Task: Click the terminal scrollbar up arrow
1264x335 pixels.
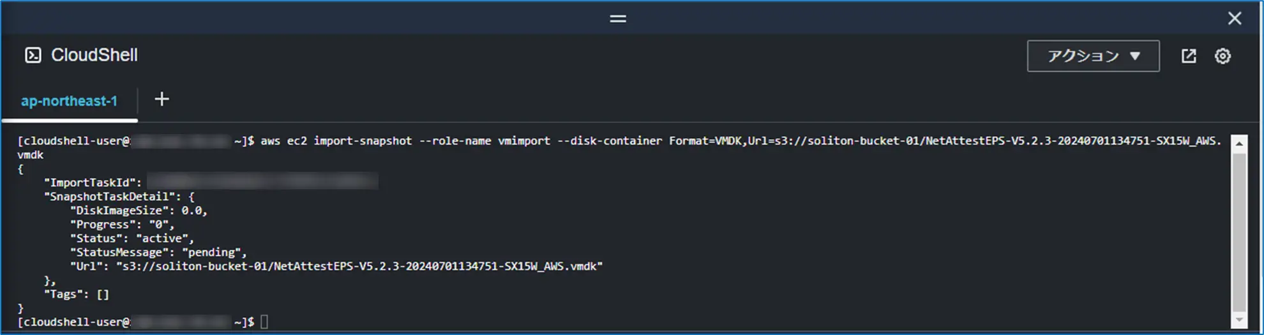Action: 1239,144
